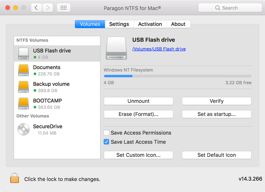Select the BOOTCAMP drive icon
265x192 pixels.
tap(23, 103)
